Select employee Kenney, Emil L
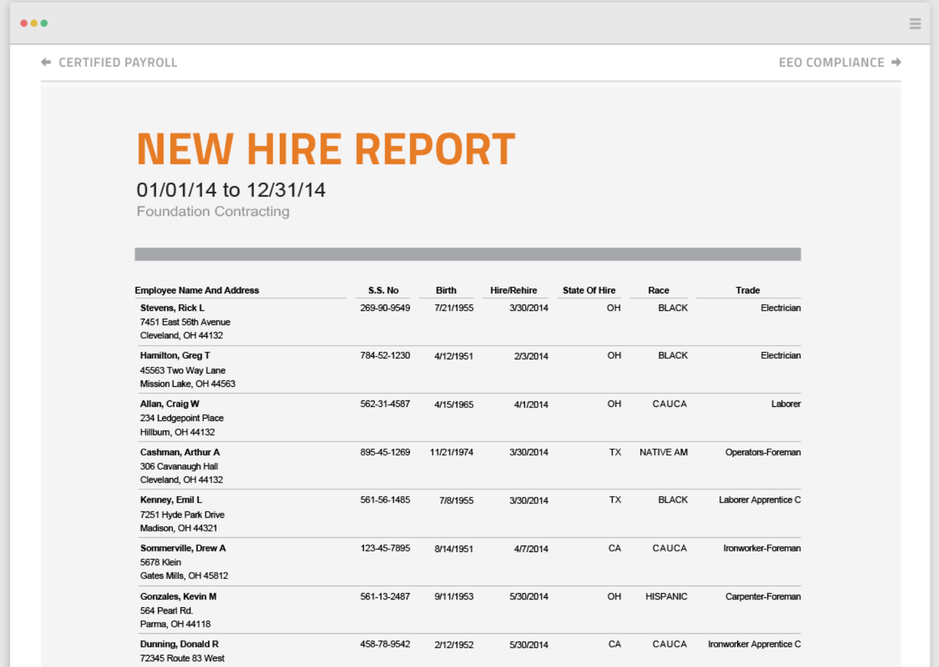This screenshot has height=667, width=939. [x=171, y=500]
